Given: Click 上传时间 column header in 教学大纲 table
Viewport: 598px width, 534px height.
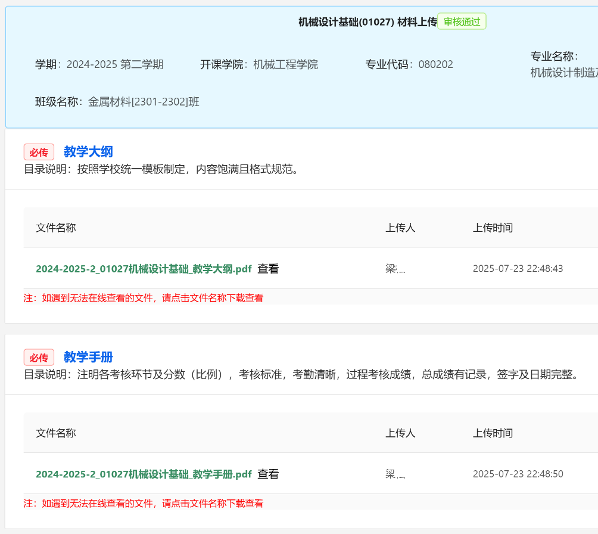Looking at the screenshot, I should pyautogui.click(x=493, y=228).
